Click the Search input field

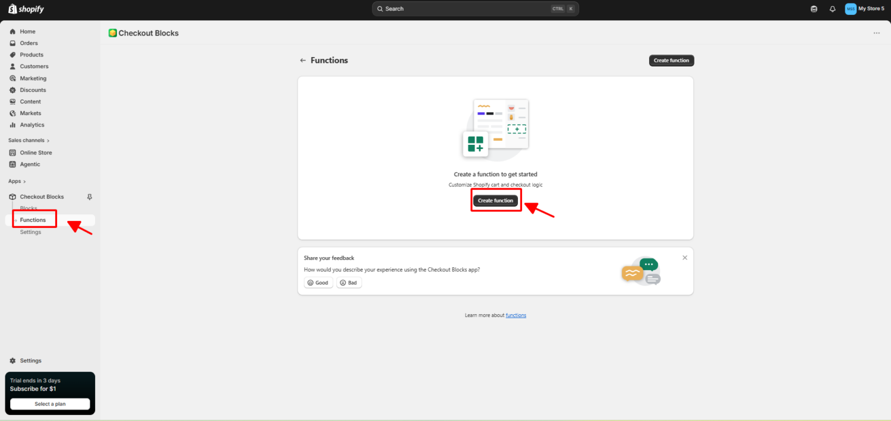click(475, 9)
